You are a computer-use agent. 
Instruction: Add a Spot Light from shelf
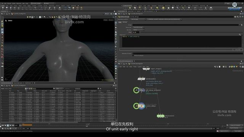tap(135, 8)
